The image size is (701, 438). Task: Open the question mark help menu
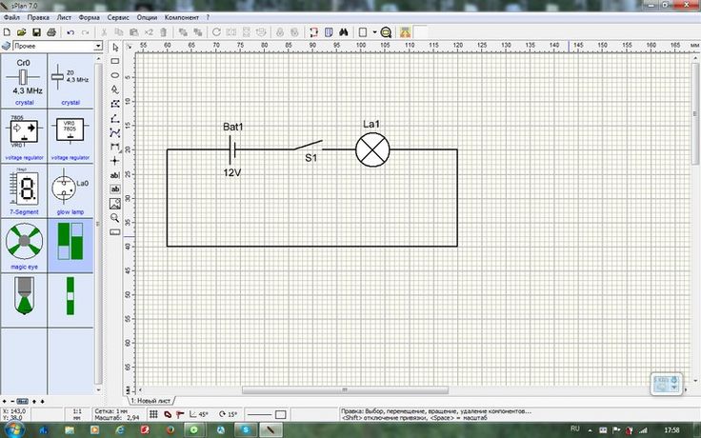click(208, 17)
